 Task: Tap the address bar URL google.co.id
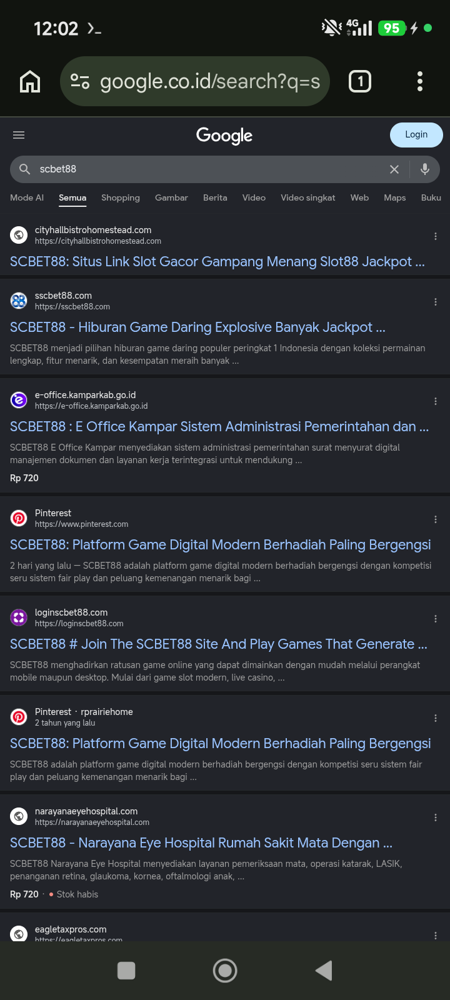[x=210, y=81]
